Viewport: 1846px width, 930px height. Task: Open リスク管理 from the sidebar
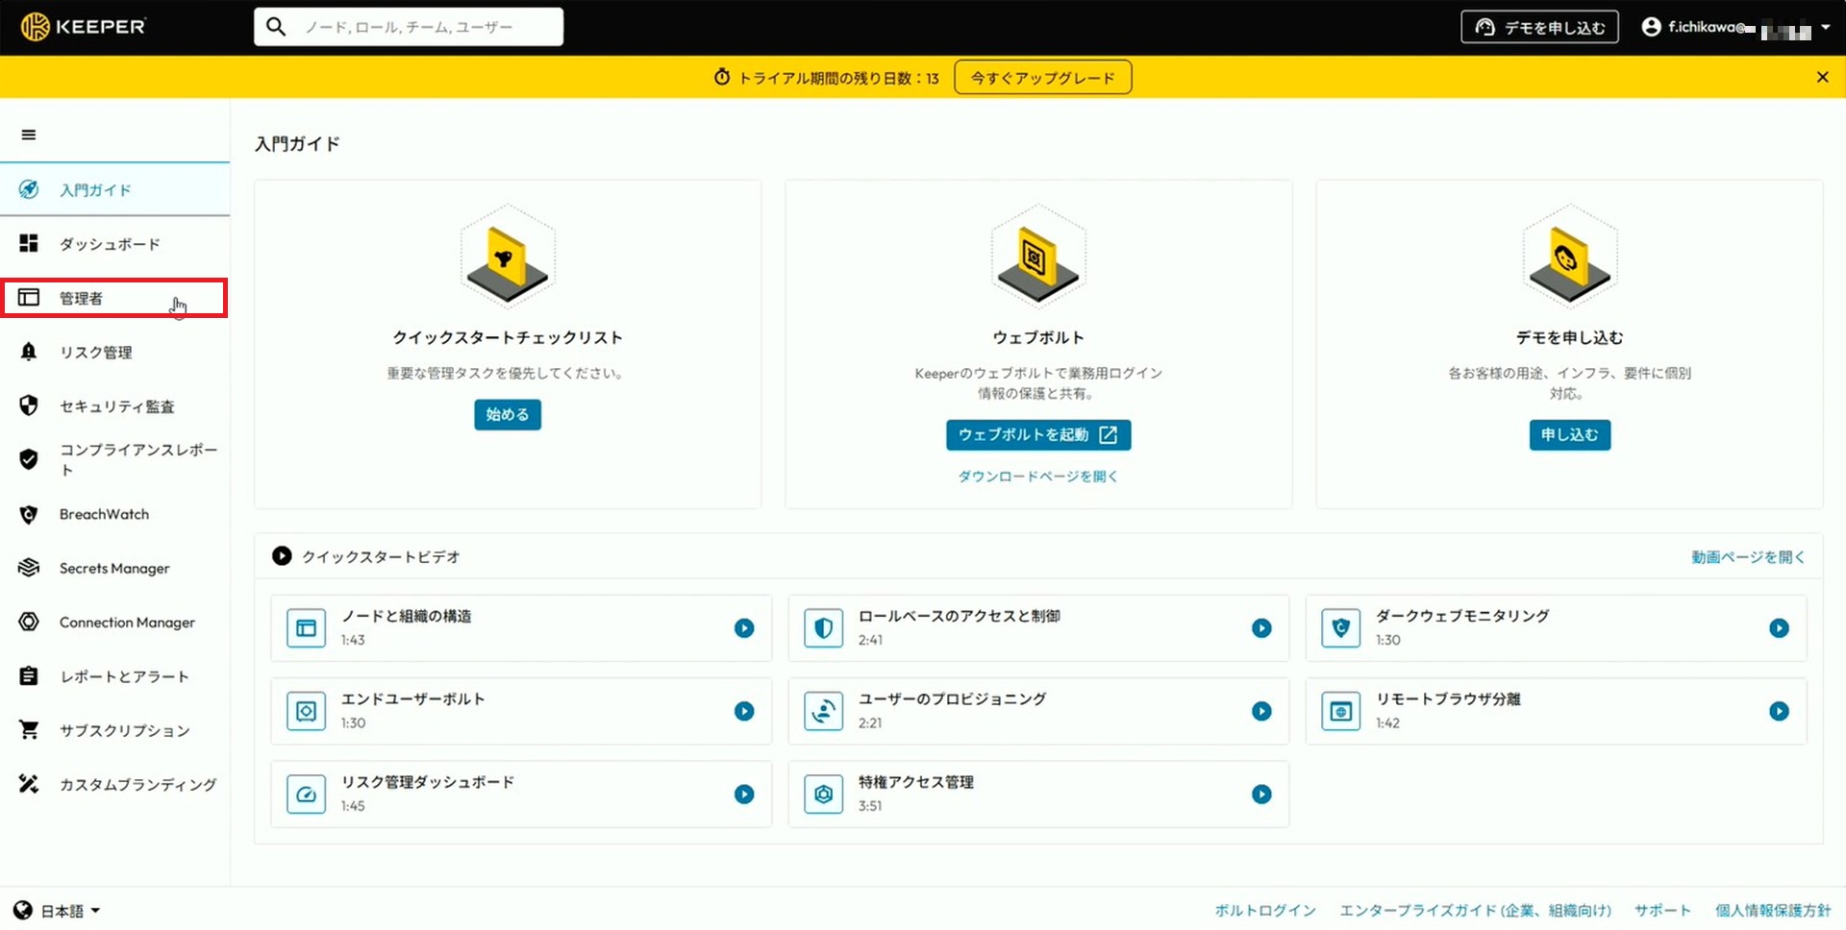[96, 352]
